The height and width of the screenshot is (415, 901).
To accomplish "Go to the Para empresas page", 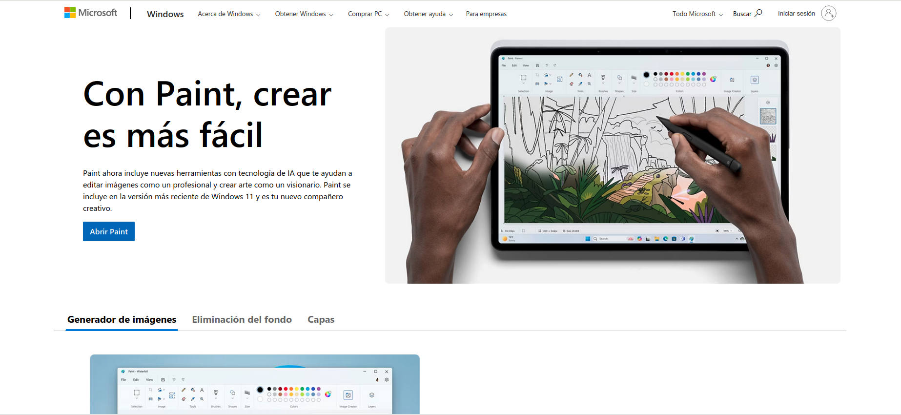I will [486, 14].
